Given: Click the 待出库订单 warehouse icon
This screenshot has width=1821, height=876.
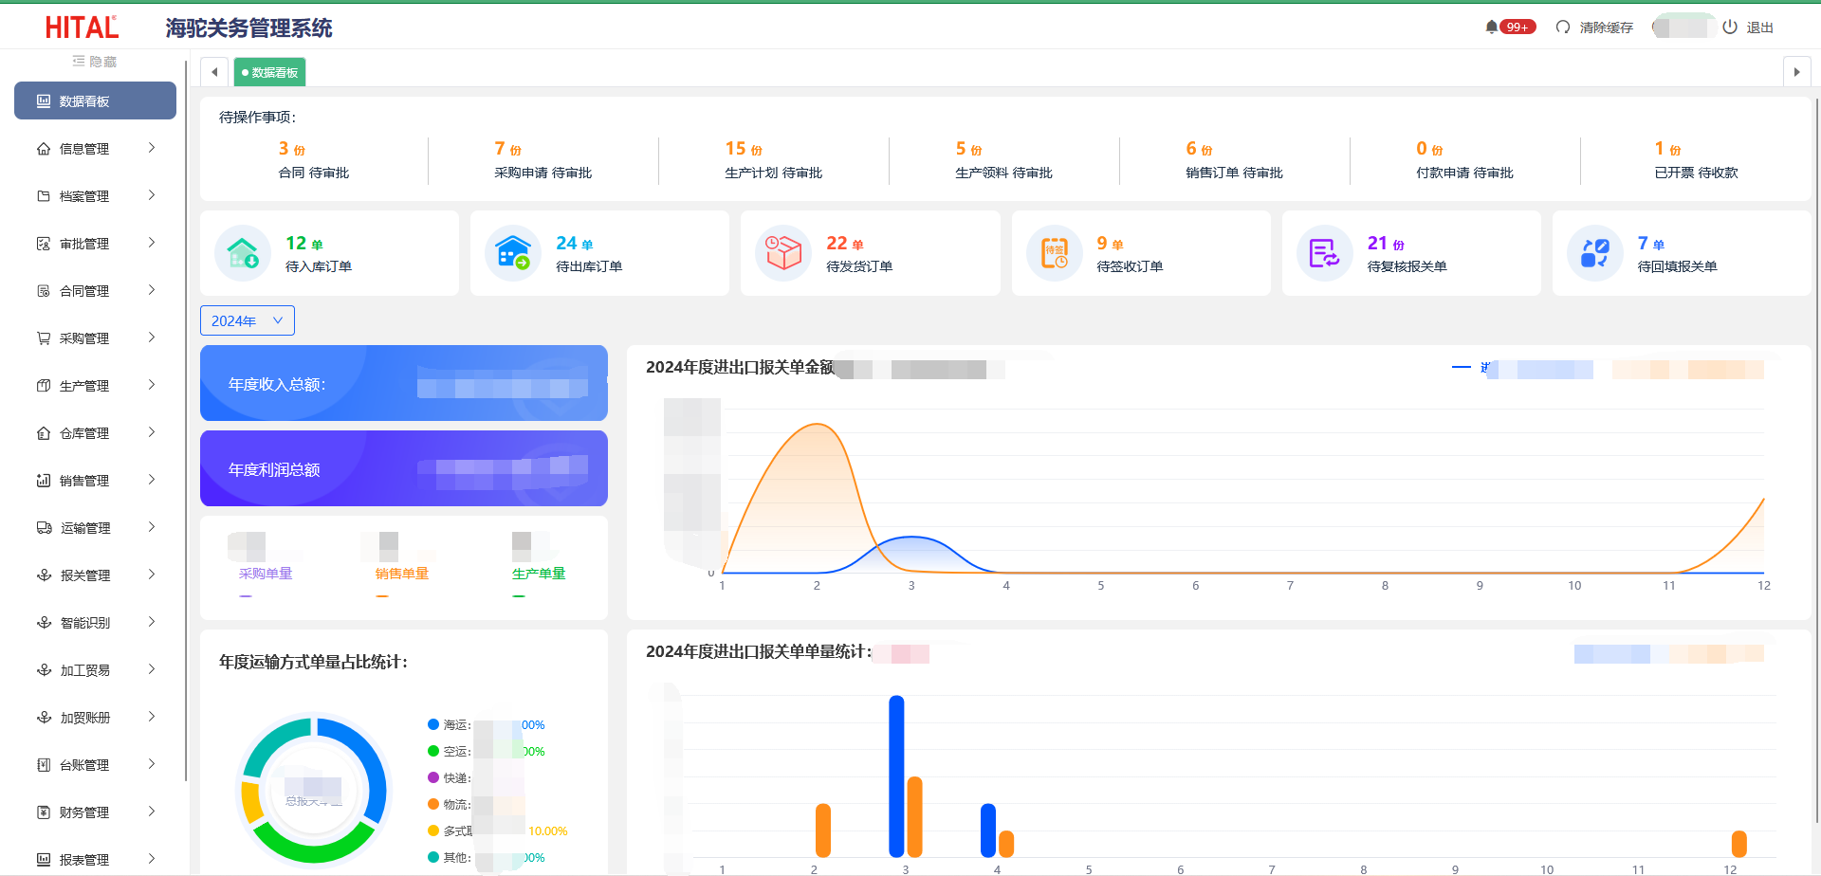Looking at the screenshot, I should pos(513,253).
